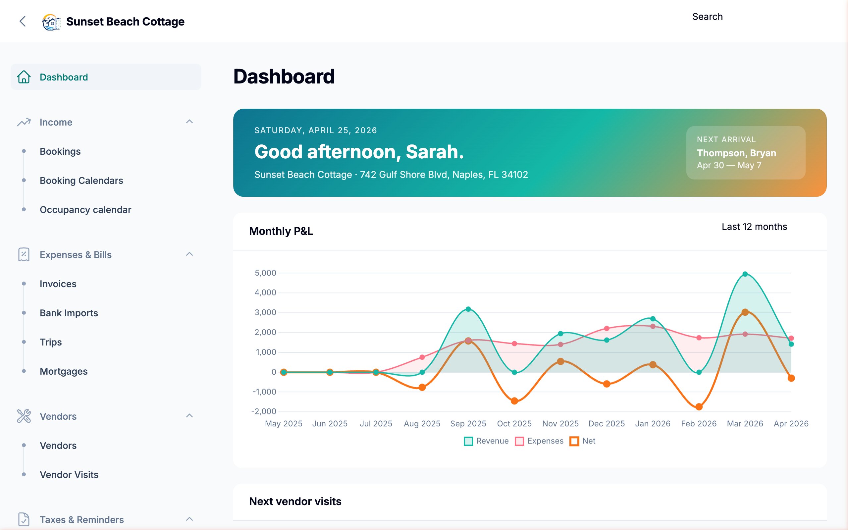This screenshot has width=848, height=530.
Task: Click the Dashboard home icon
Action: (24, 77)
